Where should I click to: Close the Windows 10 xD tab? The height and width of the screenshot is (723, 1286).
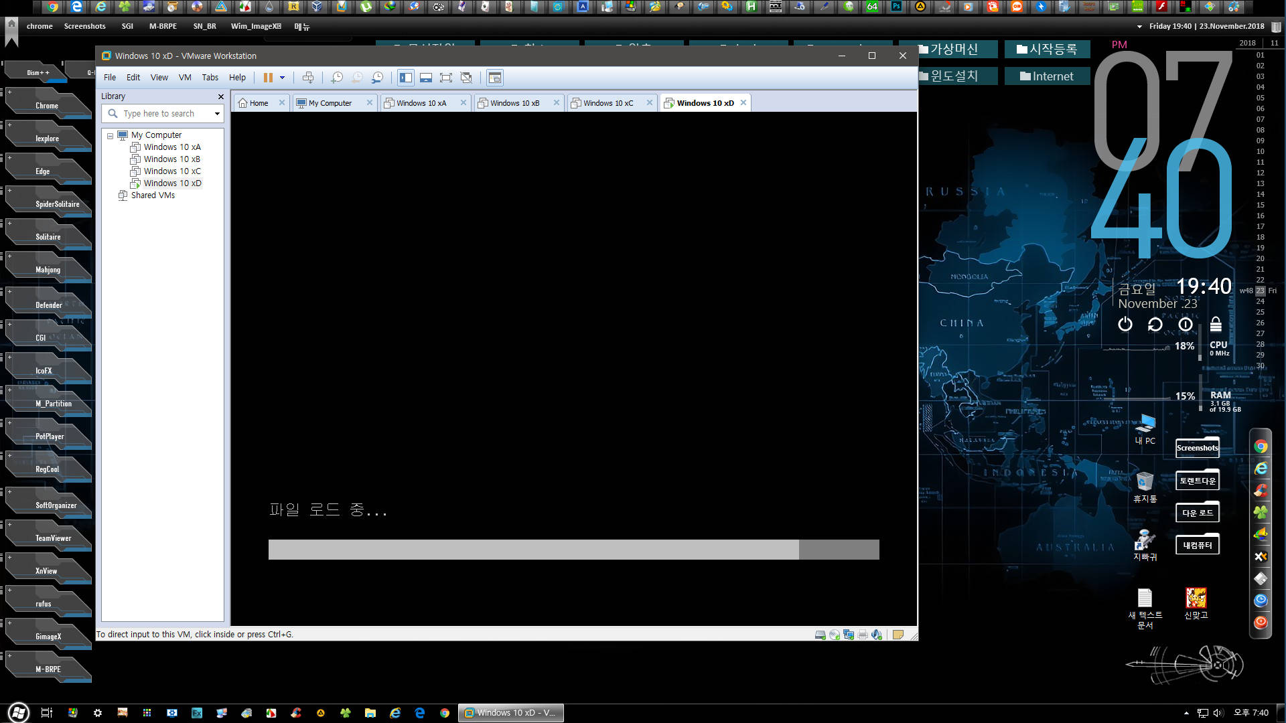743,103
